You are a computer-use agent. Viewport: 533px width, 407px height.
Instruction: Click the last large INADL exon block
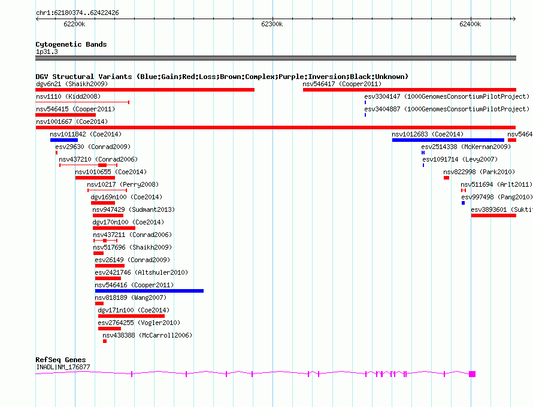click(472, 374)
